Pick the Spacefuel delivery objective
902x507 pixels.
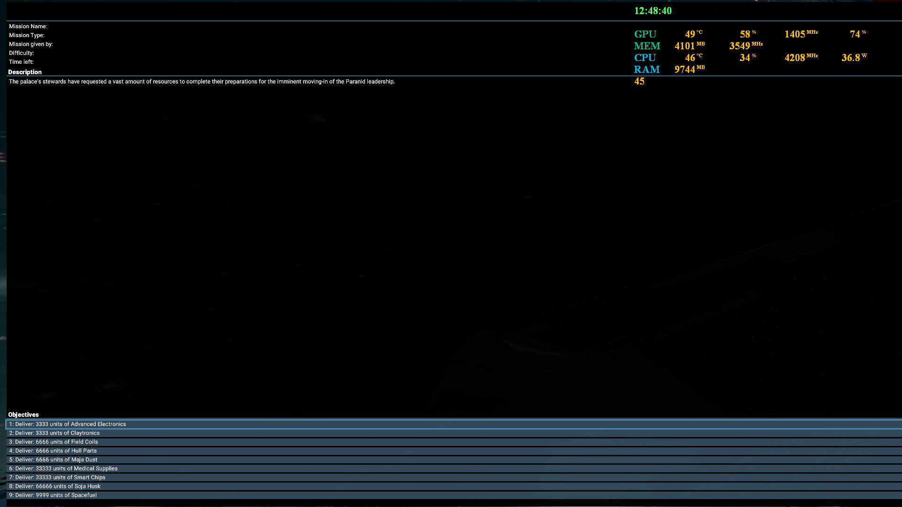click(x=53, y=495)
